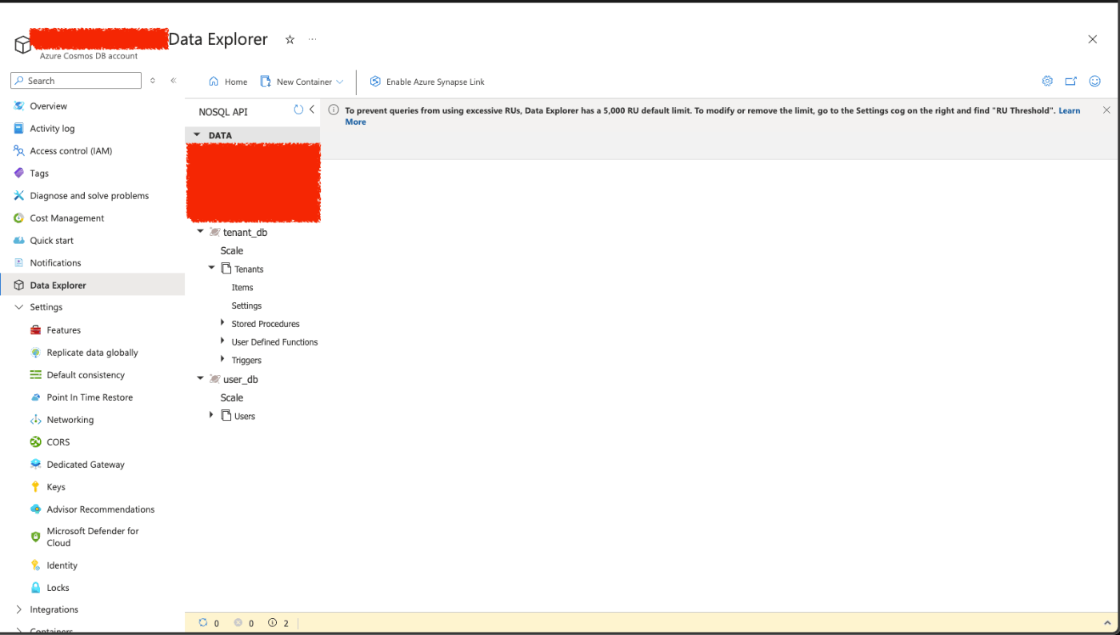Image resolution: width=1120 pixels, height=635 pixels.
Task: Collapse the user_db database node
Action: 200,379
